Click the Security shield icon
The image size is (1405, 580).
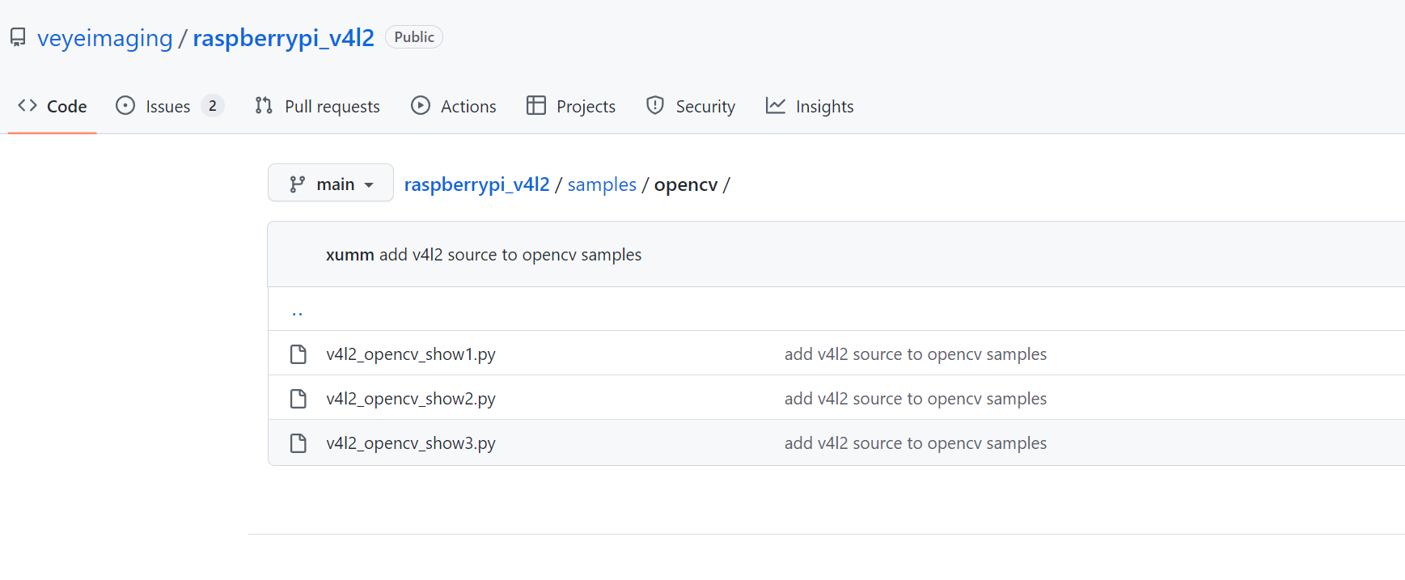[655, 106]
